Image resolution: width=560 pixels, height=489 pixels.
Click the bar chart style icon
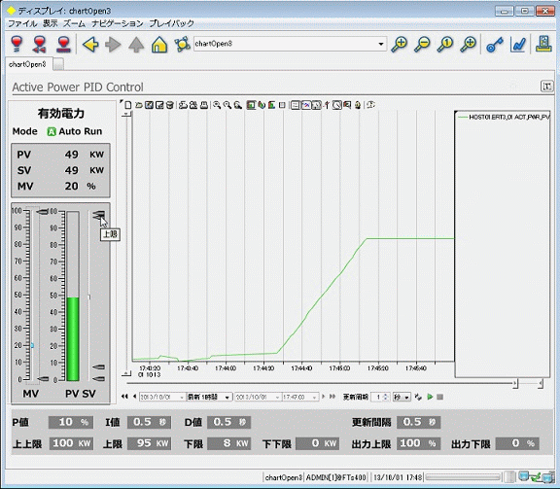point(272,105)
